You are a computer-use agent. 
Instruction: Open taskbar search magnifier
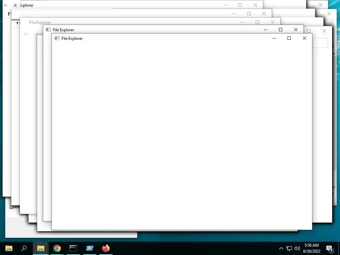tap(24, 248)
